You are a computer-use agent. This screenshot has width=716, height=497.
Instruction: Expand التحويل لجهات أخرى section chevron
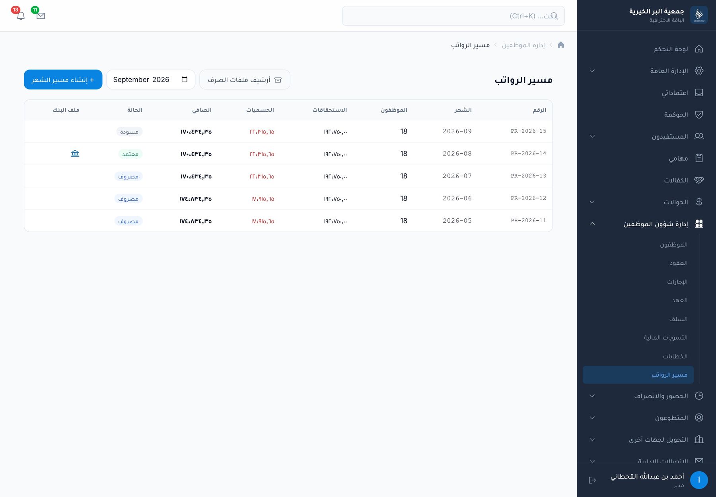click(x=592, y=439)
